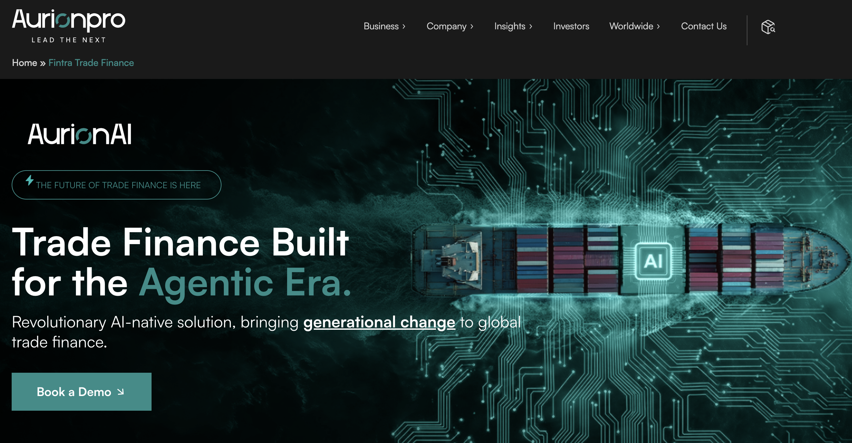The image size is (852, 443).
Task: Expand the Insights menu chevron
Action: [531, 27]
